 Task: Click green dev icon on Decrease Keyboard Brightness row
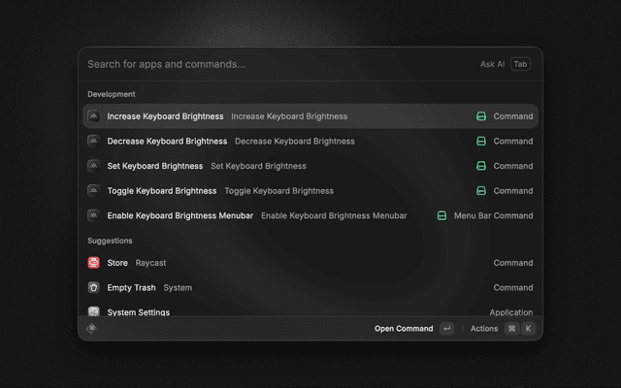pos(481,142)
